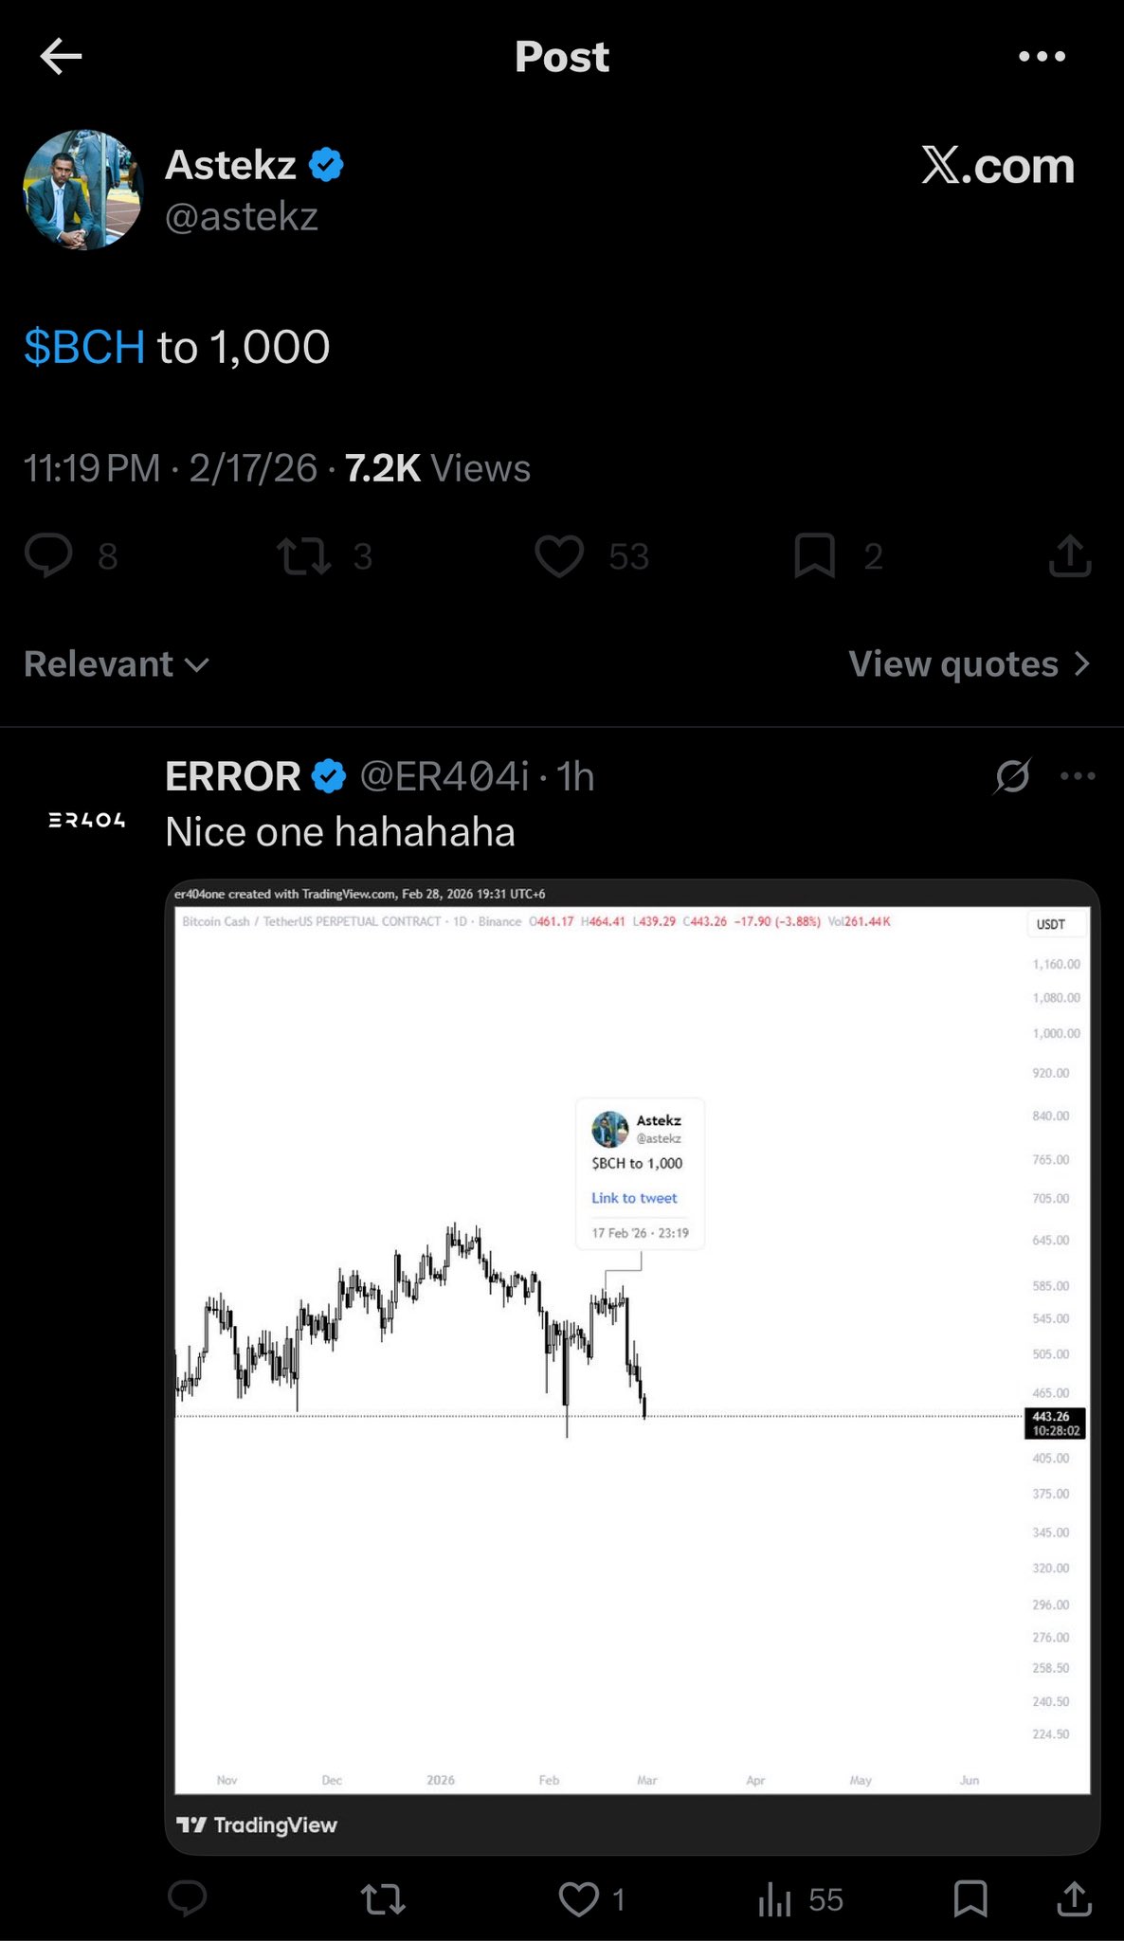The width and height of the screenshot is (1124, 1941).
Task: Repost ERROR's reply
Action: [x=384, y=1899]
